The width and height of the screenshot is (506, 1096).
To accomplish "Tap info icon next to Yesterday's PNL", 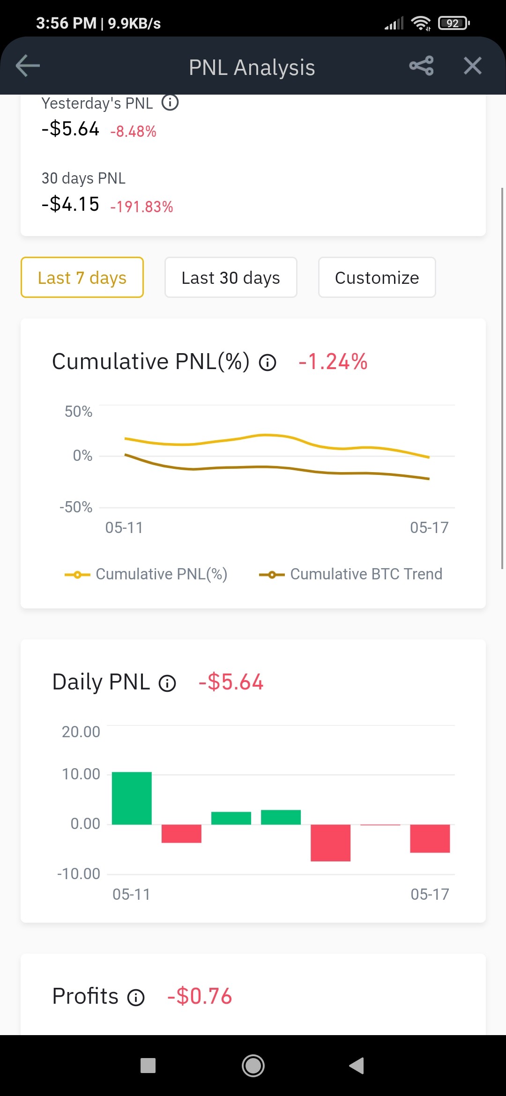I will pos(170,102).
